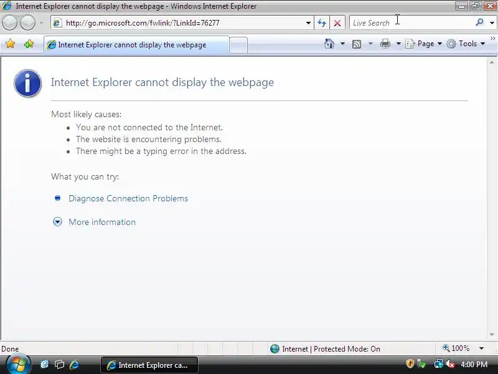498x374 pixels.
Task: Click the green checkmark tray icon
Action: (422, 363)
